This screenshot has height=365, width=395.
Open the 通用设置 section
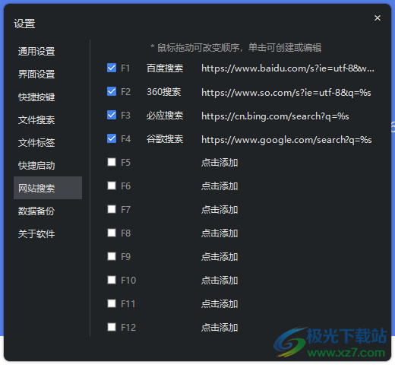pos(36,52)
